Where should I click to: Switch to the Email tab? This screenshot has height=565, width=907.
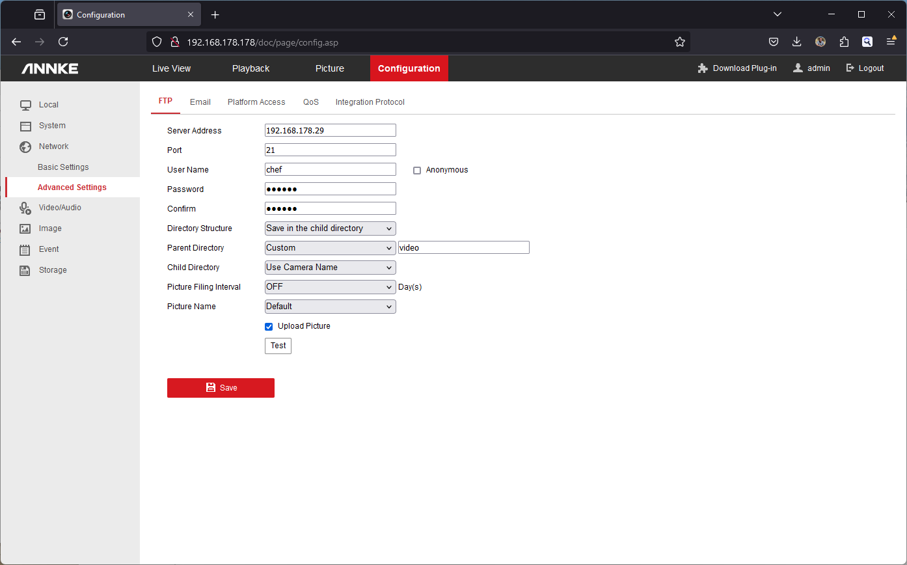(x=200, y=102)
